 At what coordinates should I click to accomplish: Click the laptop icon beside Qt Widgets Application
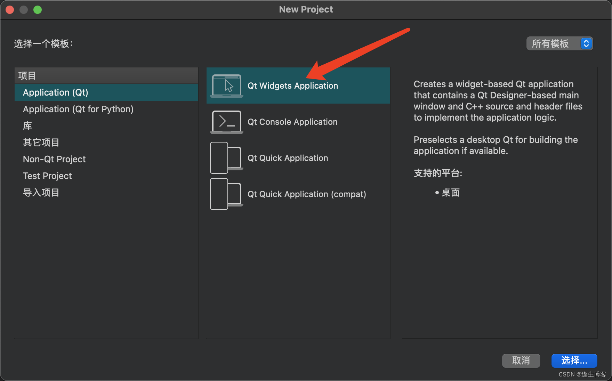coord(226,86)
